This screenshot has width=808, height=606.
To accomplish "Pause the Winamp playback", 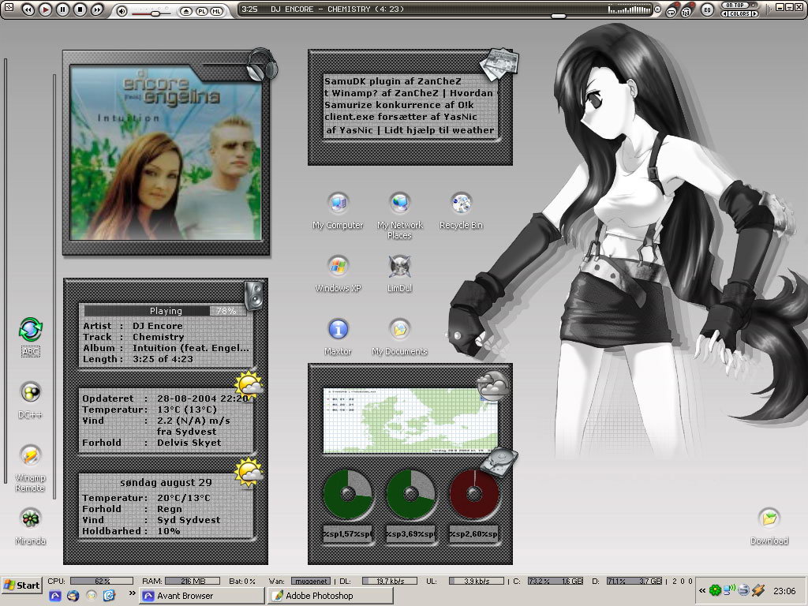I will click(x=62, y=9).
